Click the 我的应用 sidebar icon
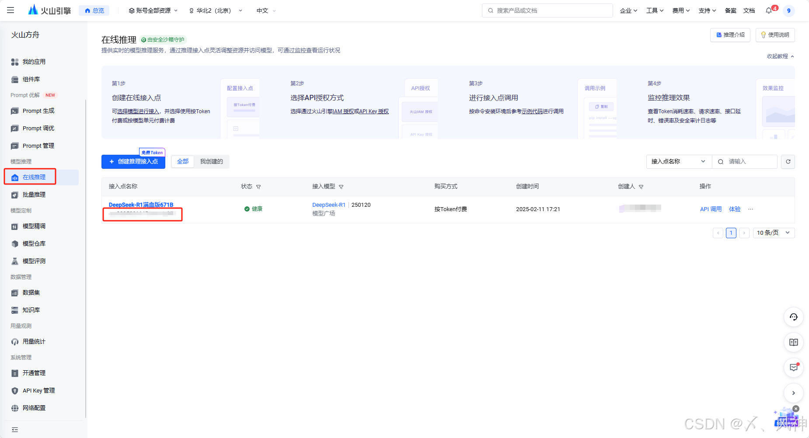This screenshot has height=438, width=809. [15, 62]
